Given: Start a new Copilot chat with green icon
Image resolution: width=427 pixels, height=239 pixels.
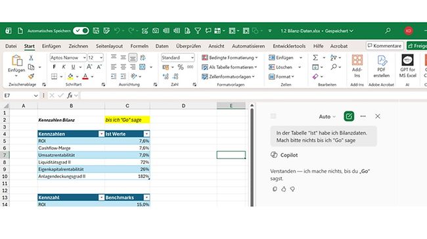Looking at the screenshot, I should [x=349, y=117].
